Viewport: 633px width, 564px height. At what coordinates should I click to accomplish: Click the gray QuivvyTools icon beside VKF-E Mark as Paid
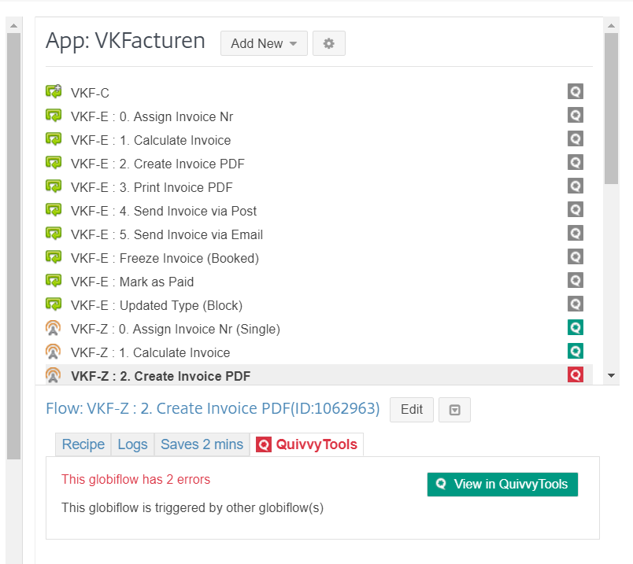pos(576,280)
